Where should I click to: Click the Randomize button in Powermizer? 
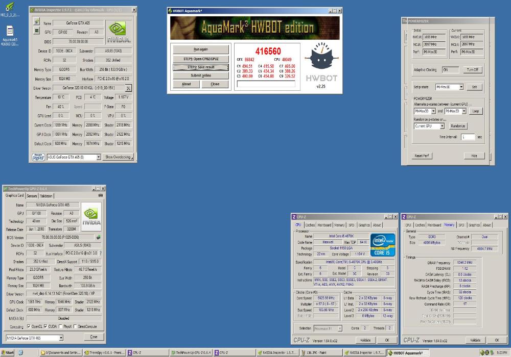point(458,126)
